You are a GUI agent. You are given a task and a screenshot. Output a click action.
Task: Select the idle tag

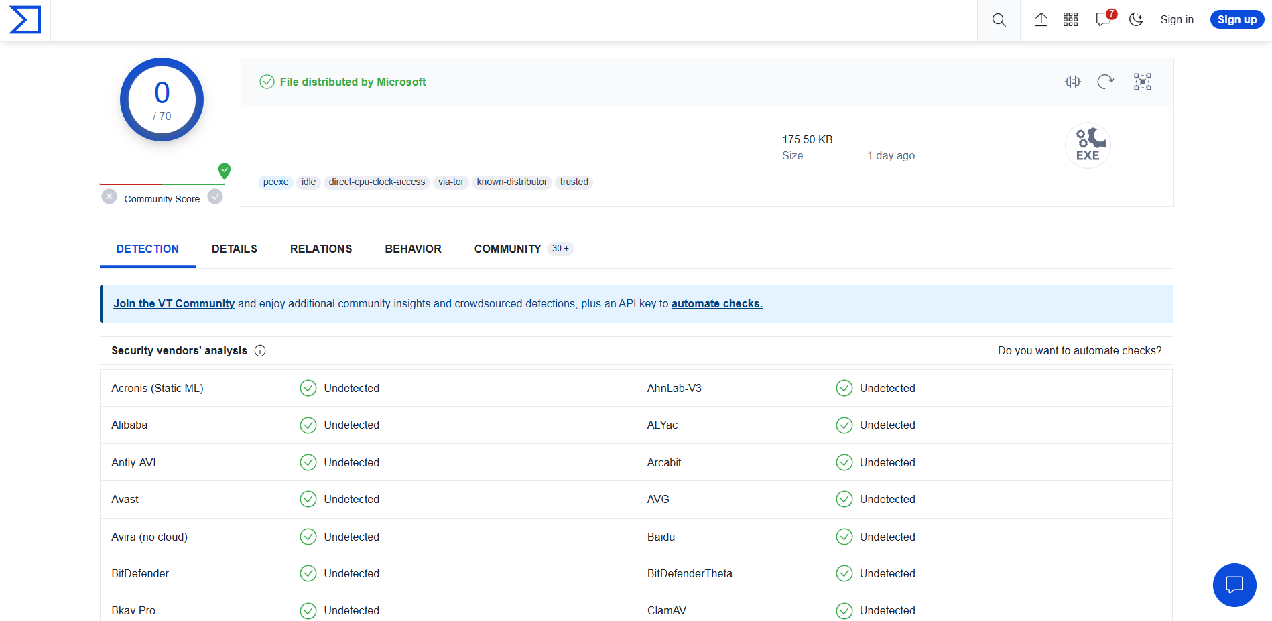pyautogui.click(x=308, y=182)
